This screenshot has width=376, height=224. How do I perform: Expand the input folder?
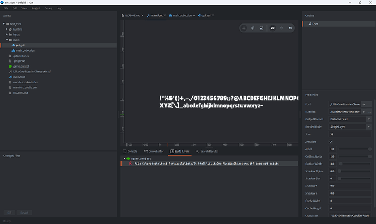[7, 34]
